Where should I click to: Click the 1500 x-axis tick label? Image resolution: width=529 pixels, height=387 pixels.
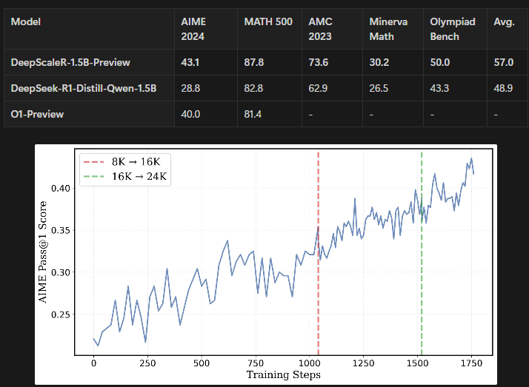(417, 363)
